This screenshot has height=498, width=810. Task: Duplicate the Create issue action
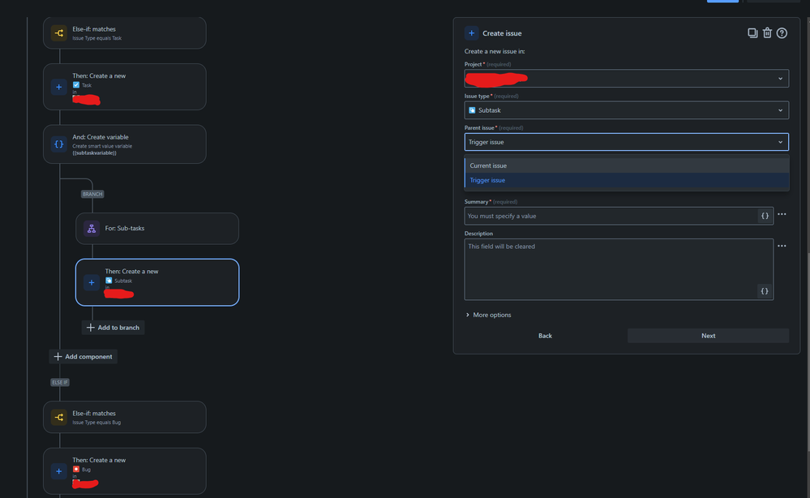click(752, 32)
